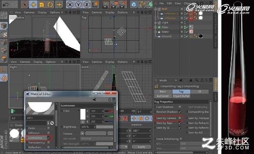Toggle the Z axis lock
The image size is (254, 154).
87,5
